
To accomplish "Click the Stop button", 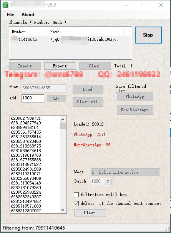I will pos(148,35).
